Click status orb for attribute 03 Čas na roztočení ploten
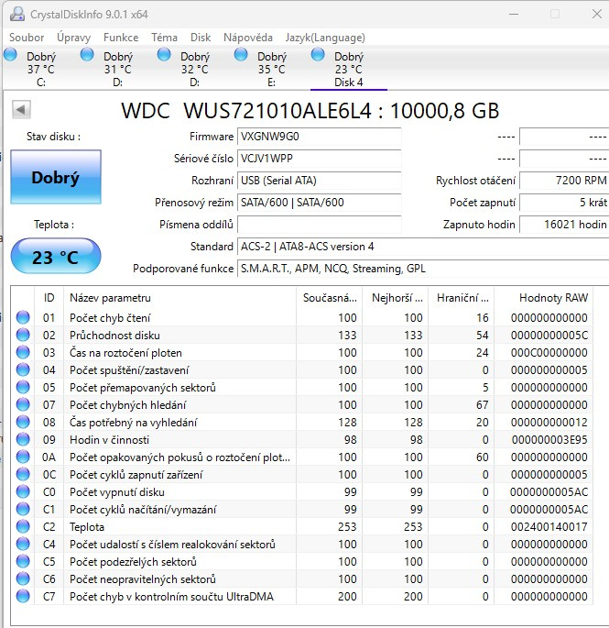The image size is (609, 628). 23,352
